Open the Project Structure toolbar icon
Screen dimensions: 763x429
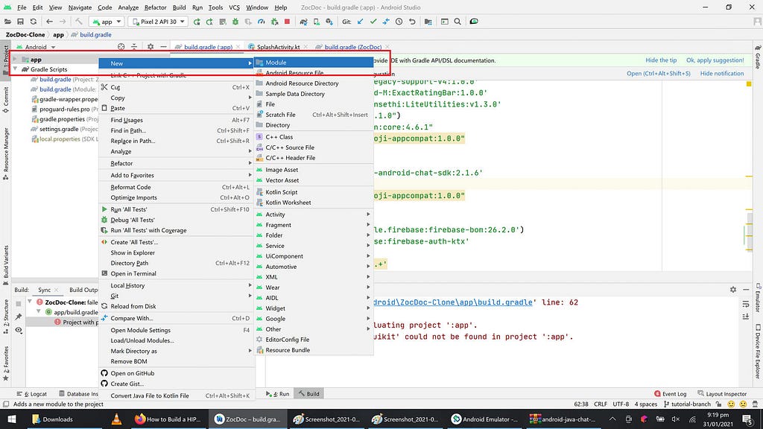428,22
